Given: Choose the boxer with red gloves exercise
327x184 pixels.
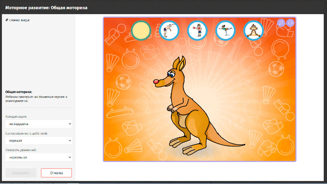Looking at the screenshot, I should 197,30.
